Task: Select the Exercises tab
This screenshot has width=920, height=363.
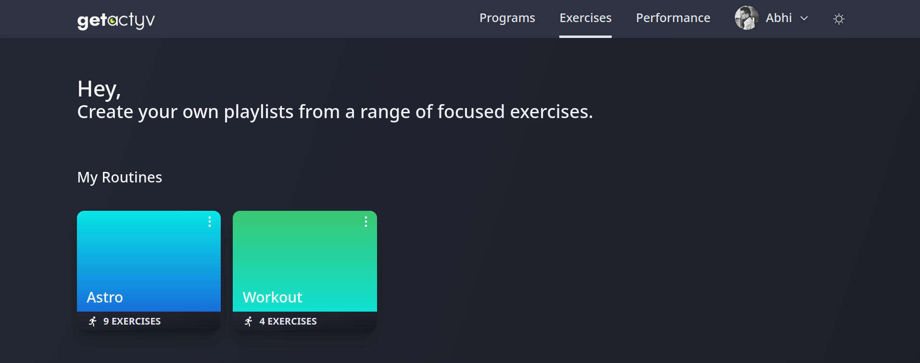Action: point(585,18)
